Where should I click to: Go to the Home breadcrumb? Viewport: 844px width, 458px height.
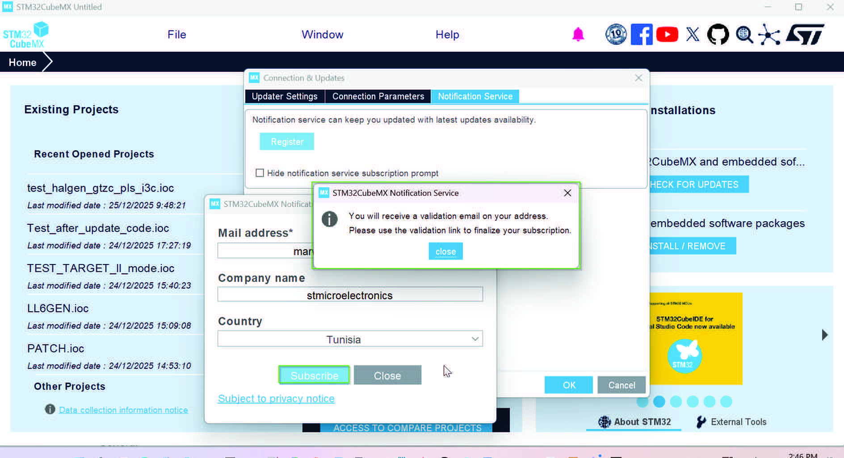[x=22, y=62]
